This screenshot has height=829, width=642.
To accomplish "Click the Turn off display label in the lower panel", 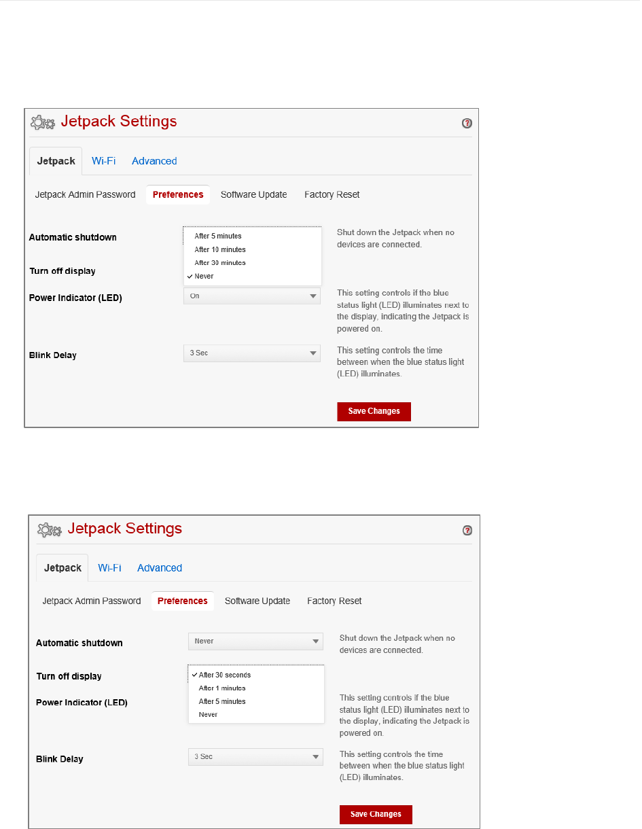I will (69, 676).
